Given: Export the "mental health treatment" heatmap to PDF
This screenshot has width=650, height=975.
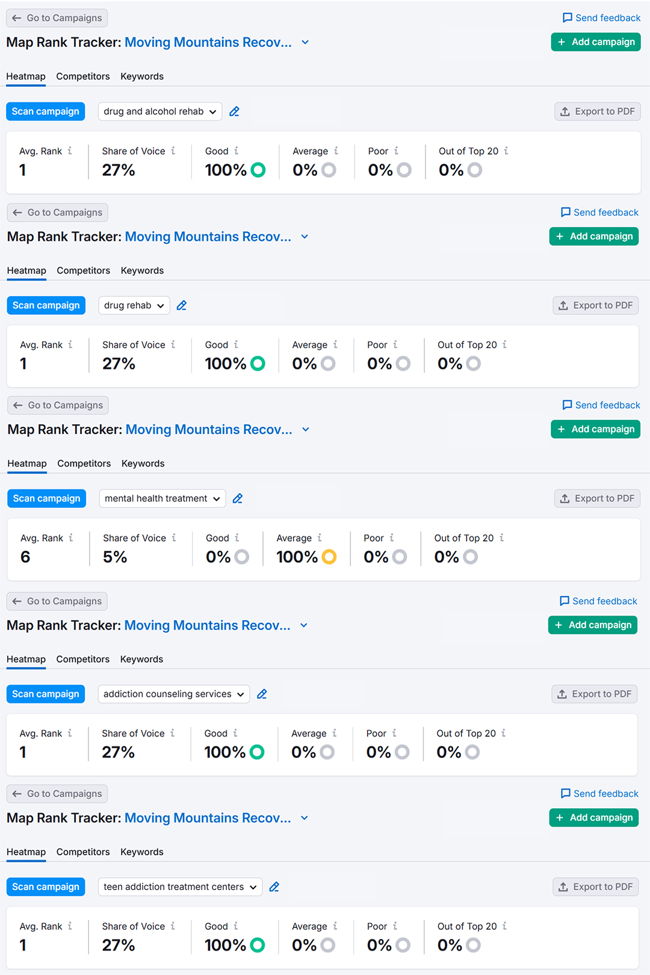Looking at the screenshot, I should pyautogui.click(x=597, y=498).
